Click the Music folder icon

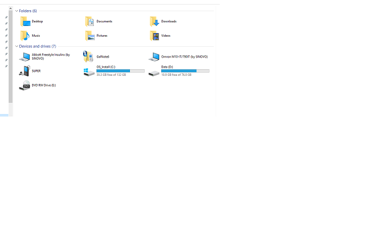coord(24,36)
